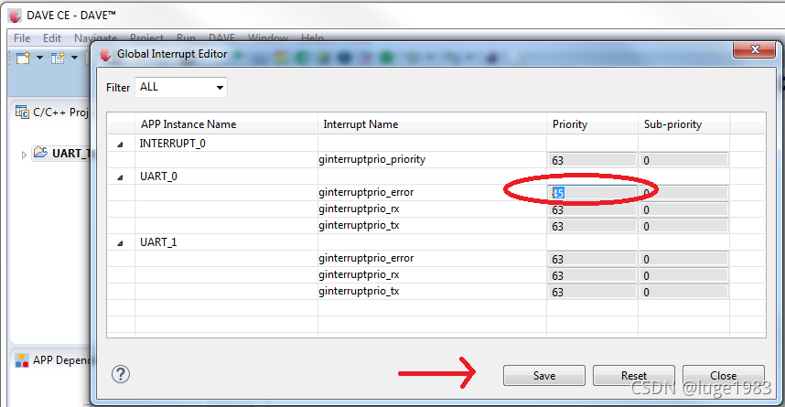Select the INTERRUPT_0 row label
The width and height of the screenshot is (785, 407).
click(x=173, y=144)
